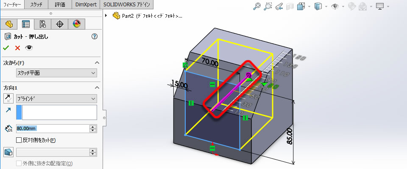Image resolution: width=407 pixels, height=169 pixels.
Task: Click the Display Style cube icon
Action: coord(318,6)
